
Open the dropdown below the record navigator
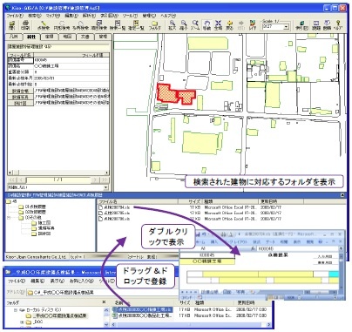coord(105,187)
